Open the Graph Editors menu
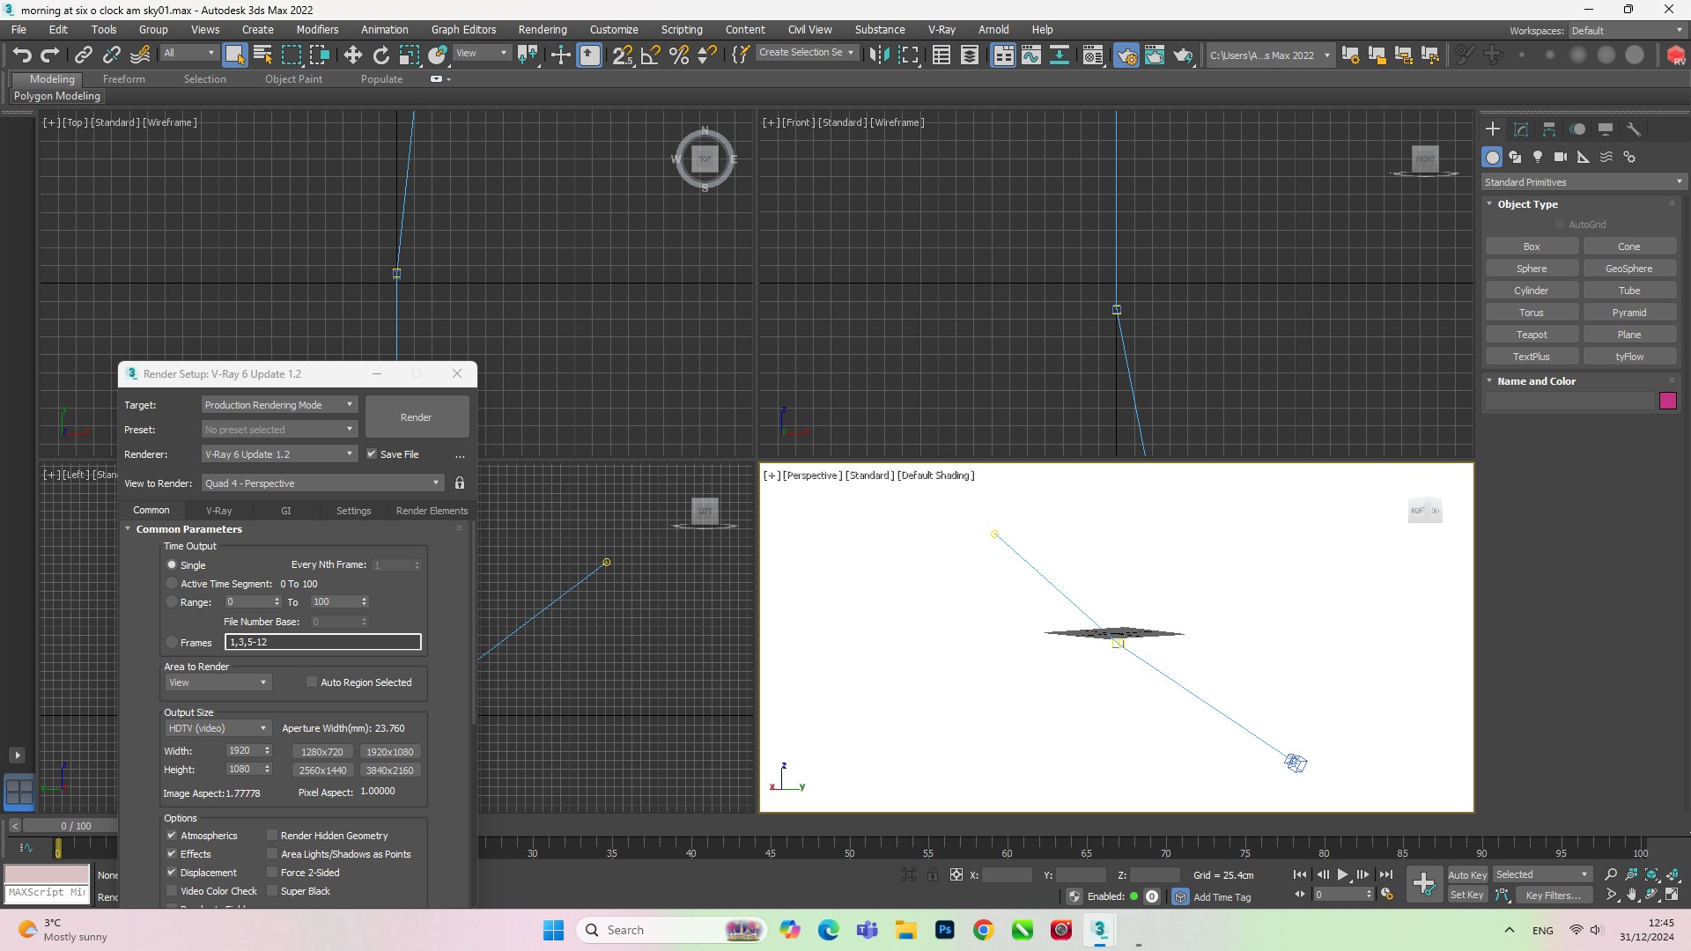The height and width of the screenshot is (951, 1691). coord(463,29)
